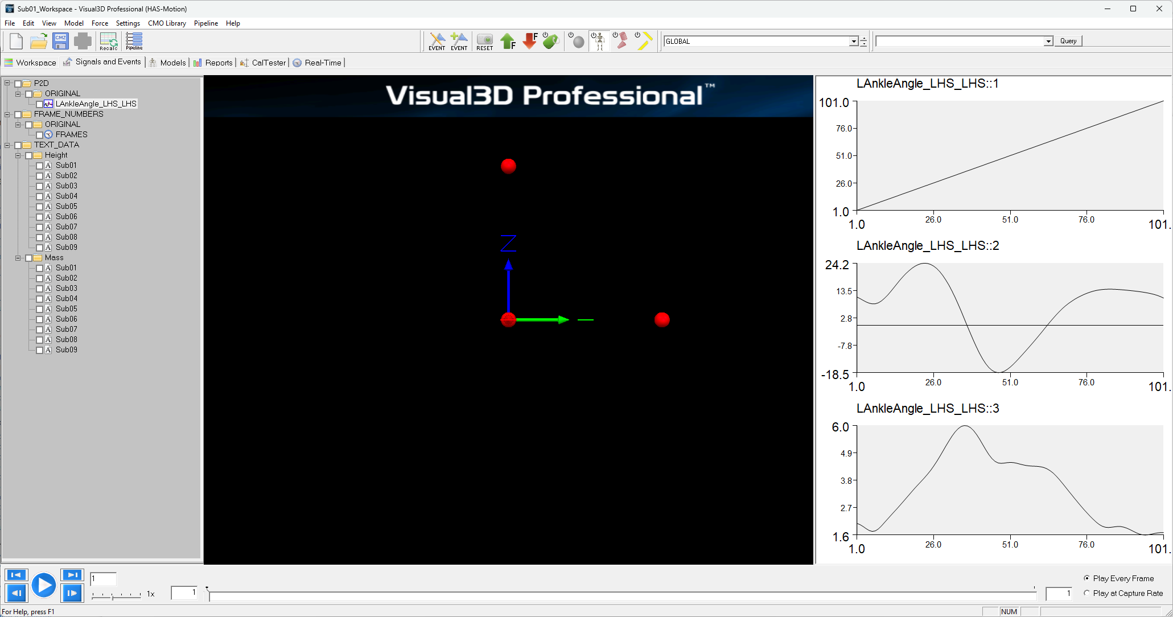Viewport: 1173px width, 617px height.
Task: Jump to first frame button
Action: [x=16, y=575]
